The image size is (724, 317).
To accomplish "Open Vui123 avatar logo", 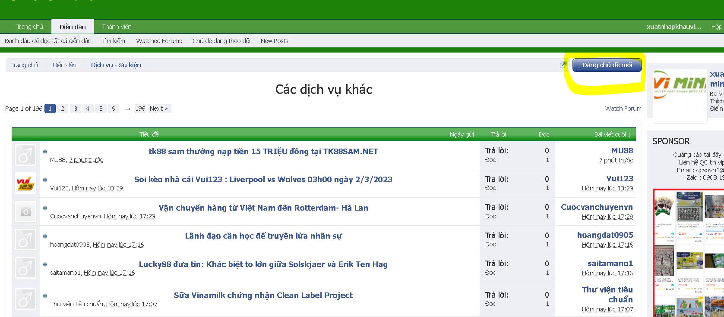I will pos(25,183).
